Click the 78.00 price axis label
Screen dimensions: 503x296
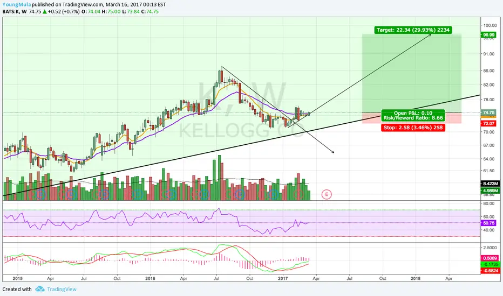click(489, 100)
